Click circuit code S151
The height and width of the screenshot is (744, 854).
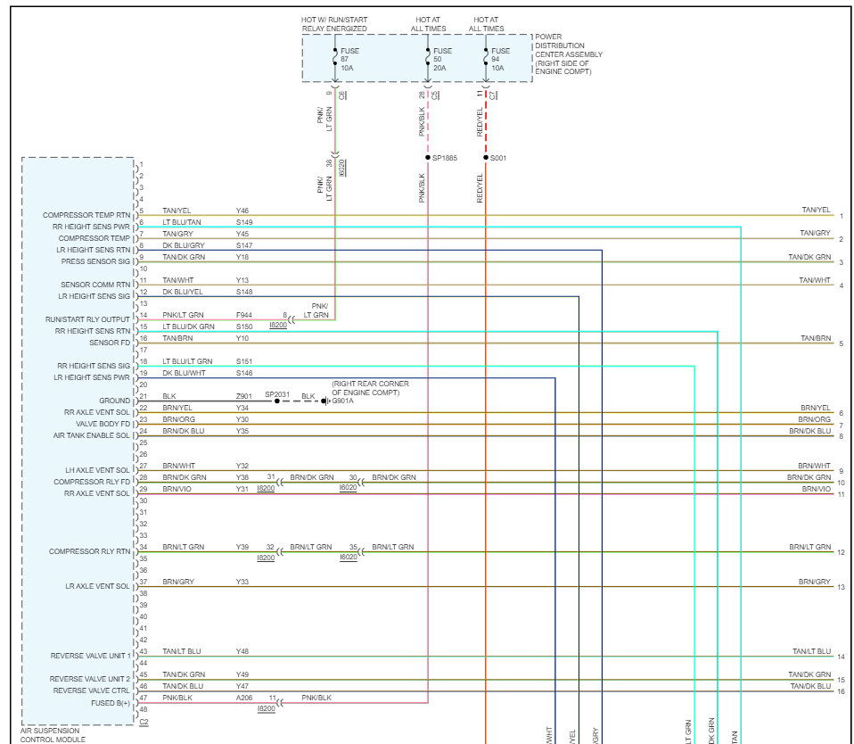244,360
